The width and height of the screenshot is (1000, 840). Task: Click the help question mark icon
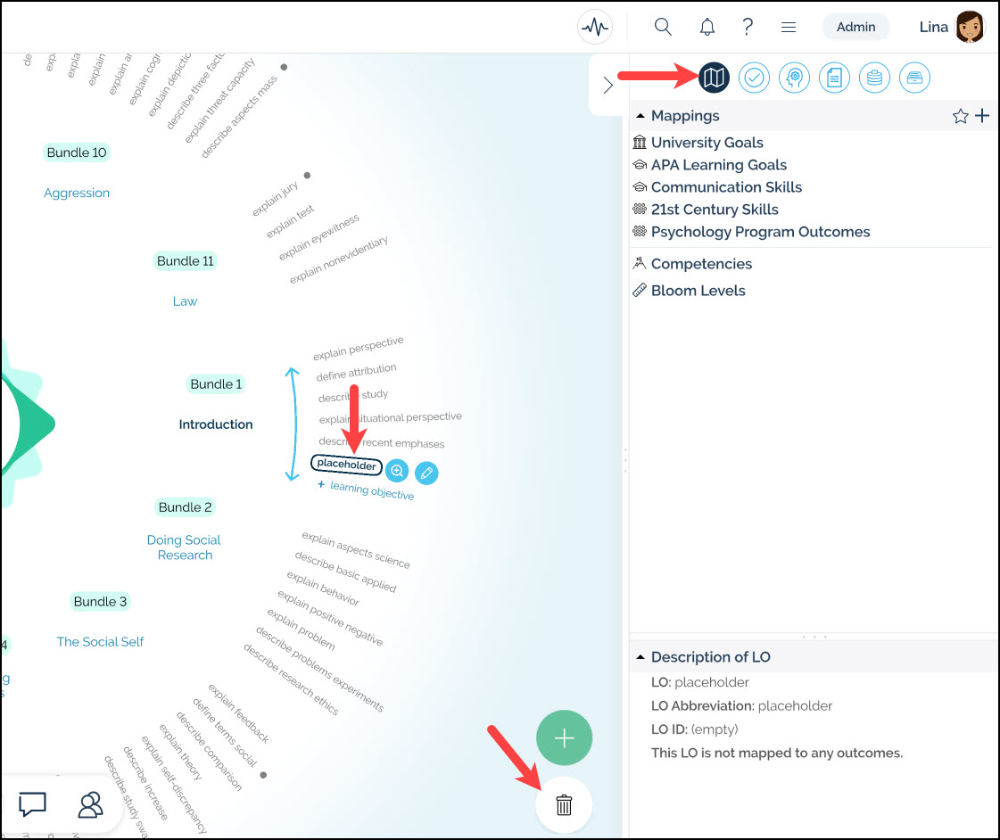click(748, 27)
